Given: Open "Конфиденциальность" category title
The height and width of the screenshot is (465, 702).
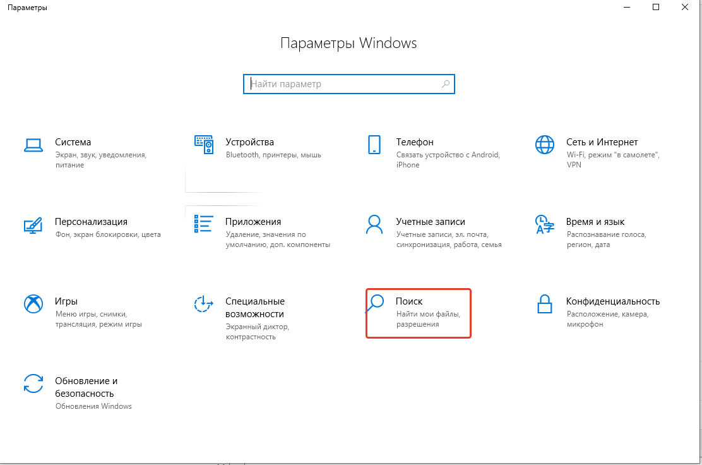Looking at the screenshot, I should pyautogui.click(x=613, y=301).
